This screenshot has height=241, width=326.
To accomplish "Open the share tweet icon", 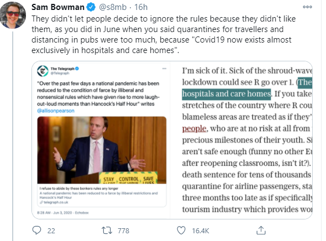I will pyautogui.click(x=261, y=230).
